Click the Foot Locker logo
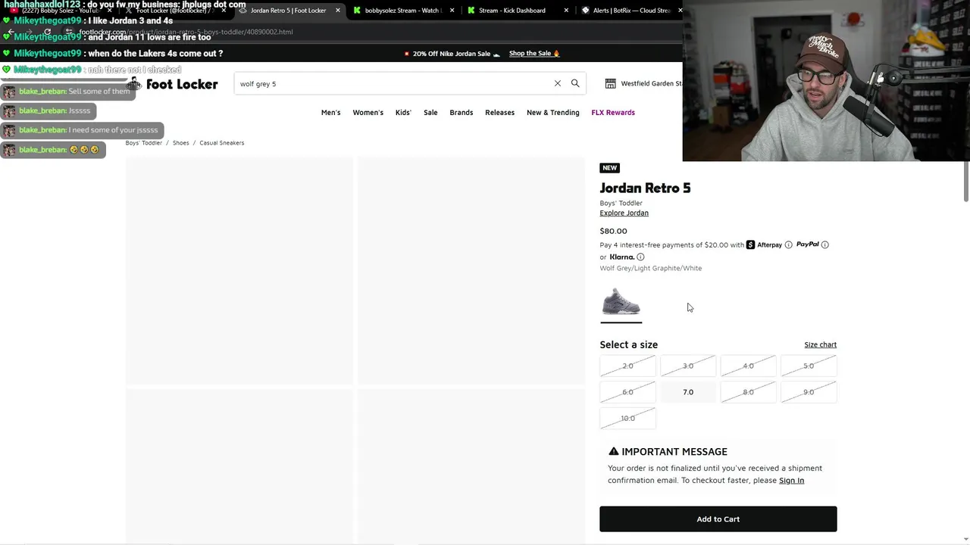 tap(173, 84)
